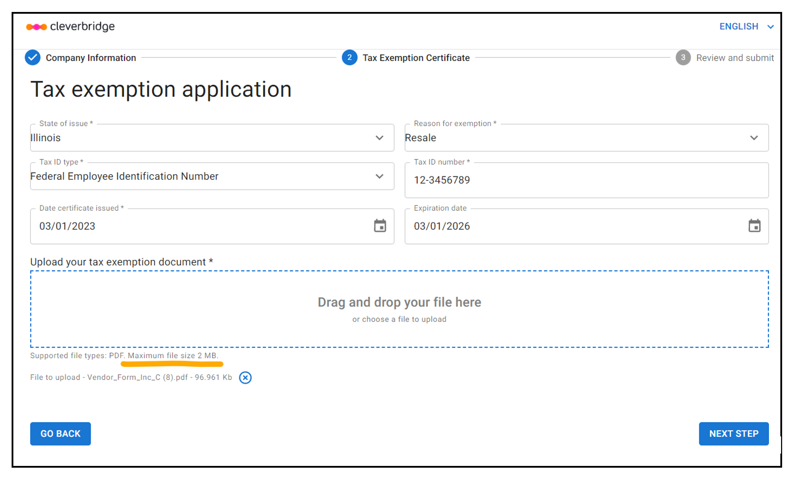The width and height of the screenshot is (799, 480).
Task: Open the ENGLISH language menu
Action: [x=739, y=26]
